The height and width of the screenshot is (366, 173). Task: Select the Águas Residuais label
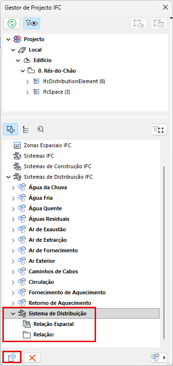[x=49, y=219]
